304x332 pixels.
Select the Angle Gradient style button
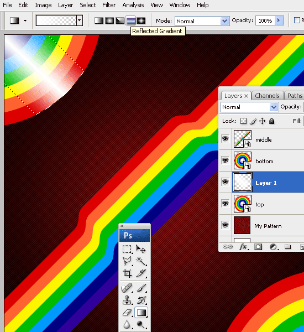click(x=120, y=21)
